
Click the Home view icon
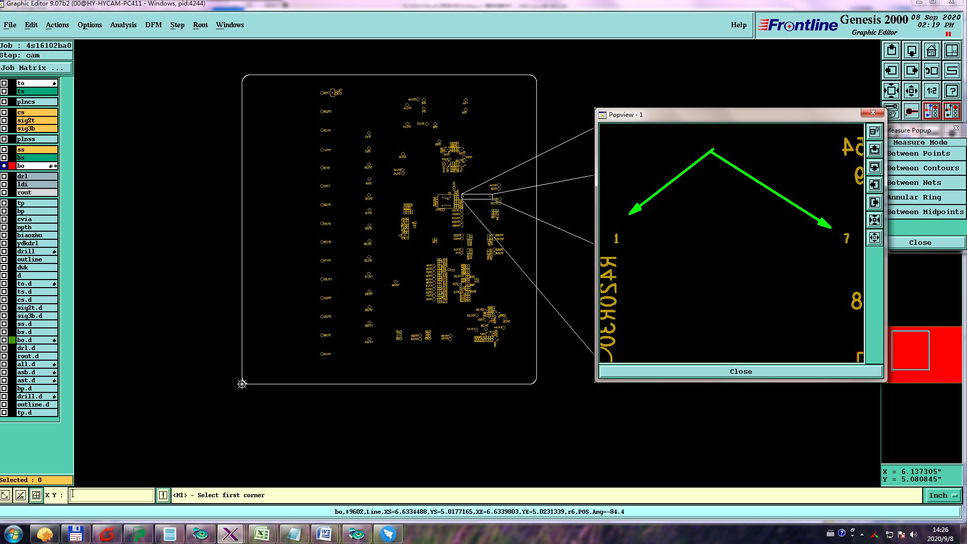click(931, 51)
